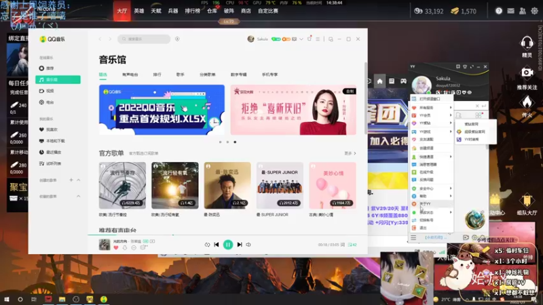543x305 pixels.
Task: Open the 最·SUPER JUNIOR playlist cover
Action: 280,185
